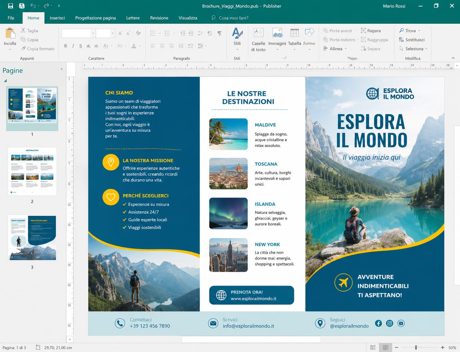Switch to the Inserisci tab
This screenshot has width=460, height=352.
(x=57, y=18)
